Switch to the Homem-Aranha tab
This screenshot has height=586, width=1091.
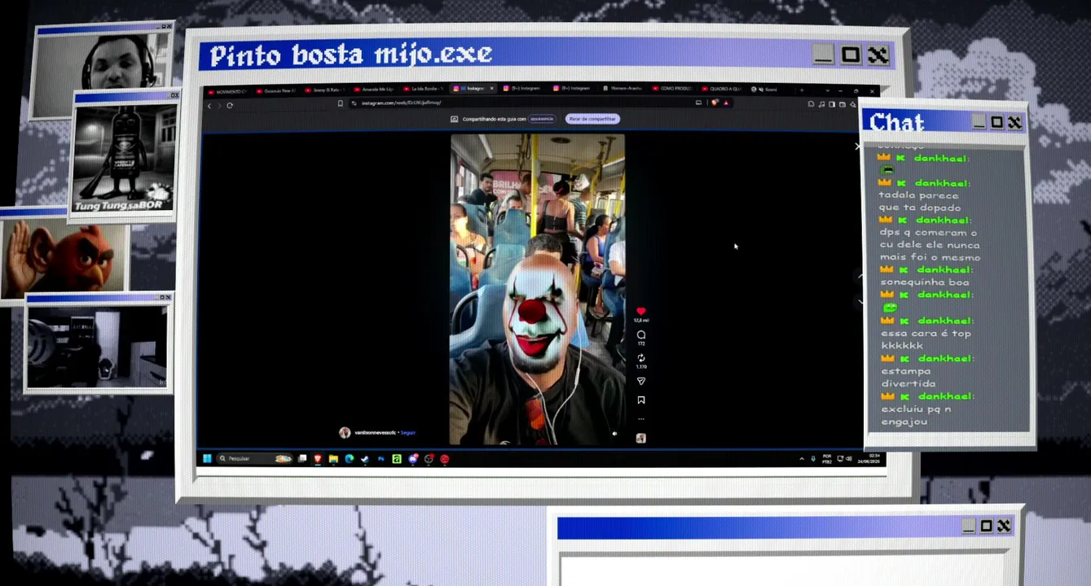pos(624,89)
